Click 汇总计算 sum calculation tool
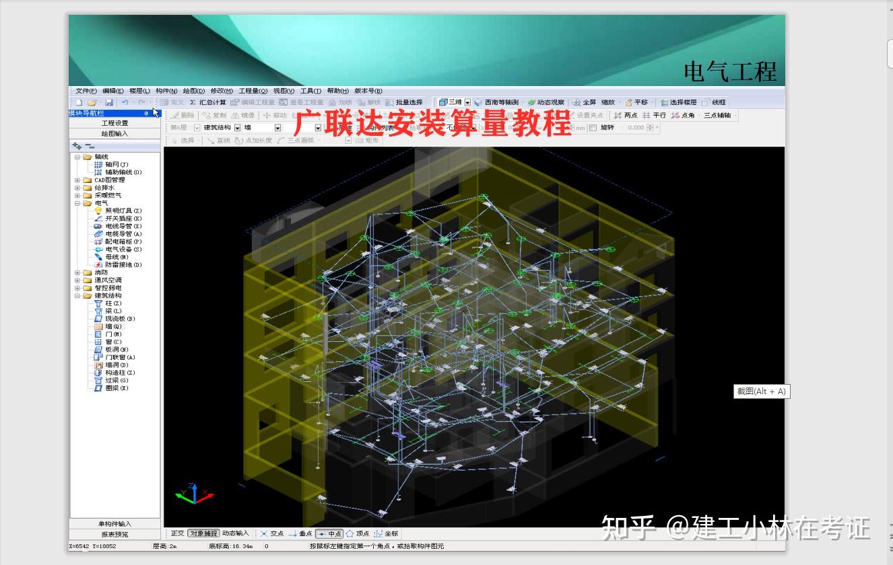The image size is (893, 565). coord(207,102)
